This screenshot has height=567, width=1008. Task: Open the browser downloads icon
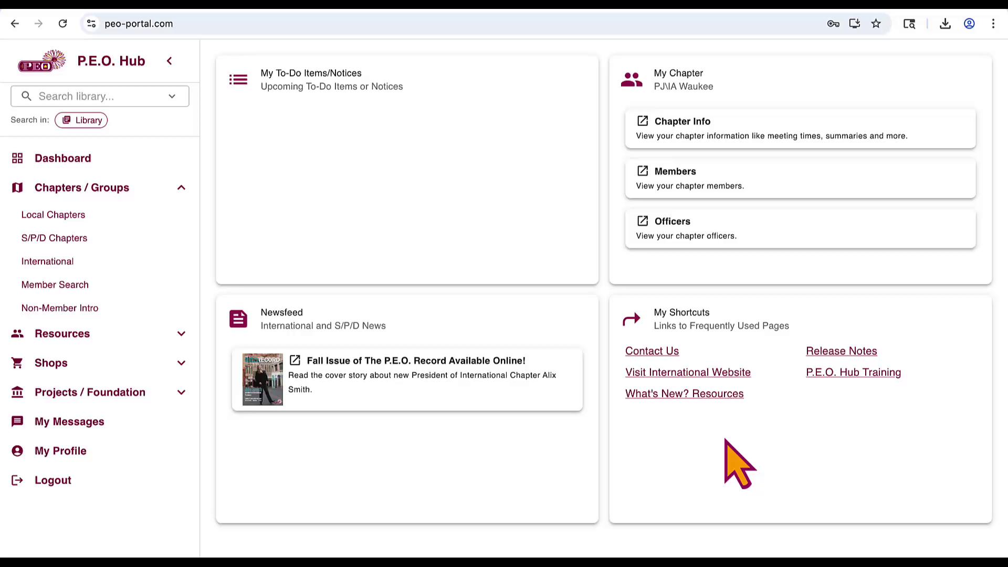945,24
